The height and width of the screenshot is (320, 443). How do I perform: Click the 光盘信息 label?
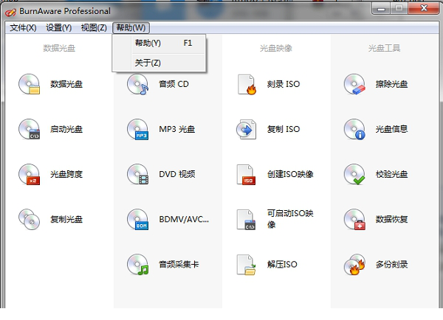coord(391,129)
